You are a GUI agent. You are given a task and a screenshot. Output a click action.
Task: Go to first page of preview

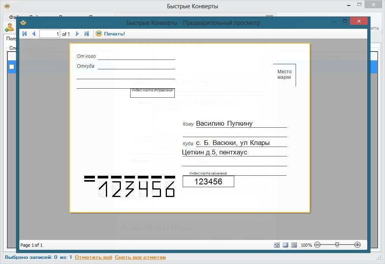(x=24, y=34)
